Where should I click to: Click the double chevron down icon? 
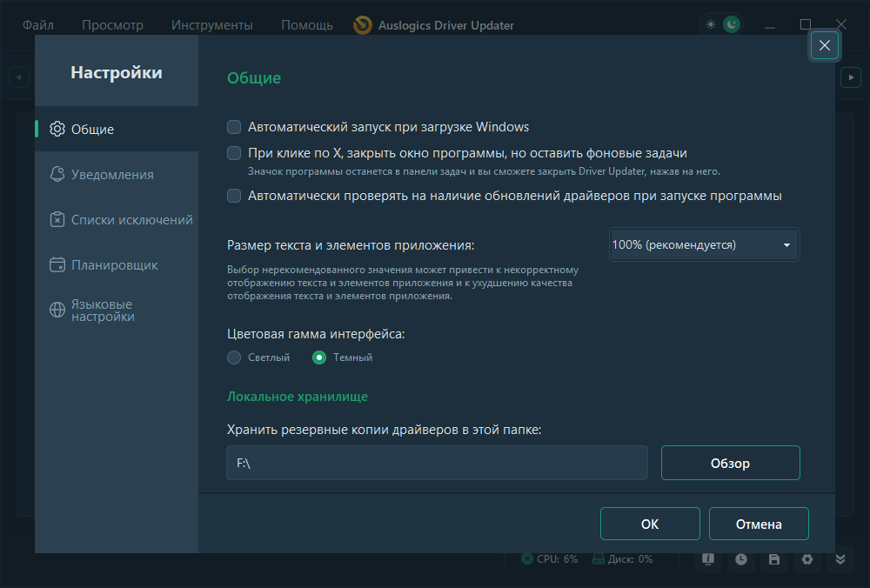point(840,559)
